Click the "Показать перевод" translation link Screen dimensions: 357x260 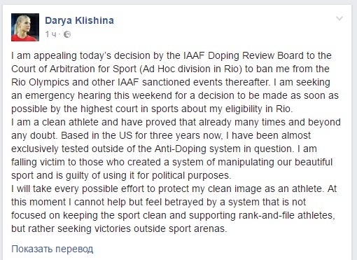click(52, 249)
